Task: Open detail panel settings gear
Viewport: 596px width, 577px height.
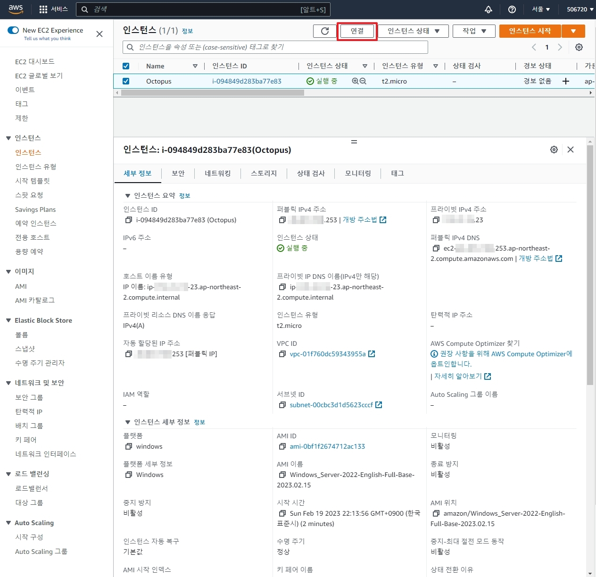Action: click(554, 150)
